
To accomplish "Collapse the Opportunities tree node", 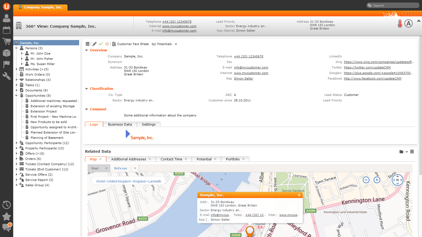I will pyautogui.click(x=17, y=96).
